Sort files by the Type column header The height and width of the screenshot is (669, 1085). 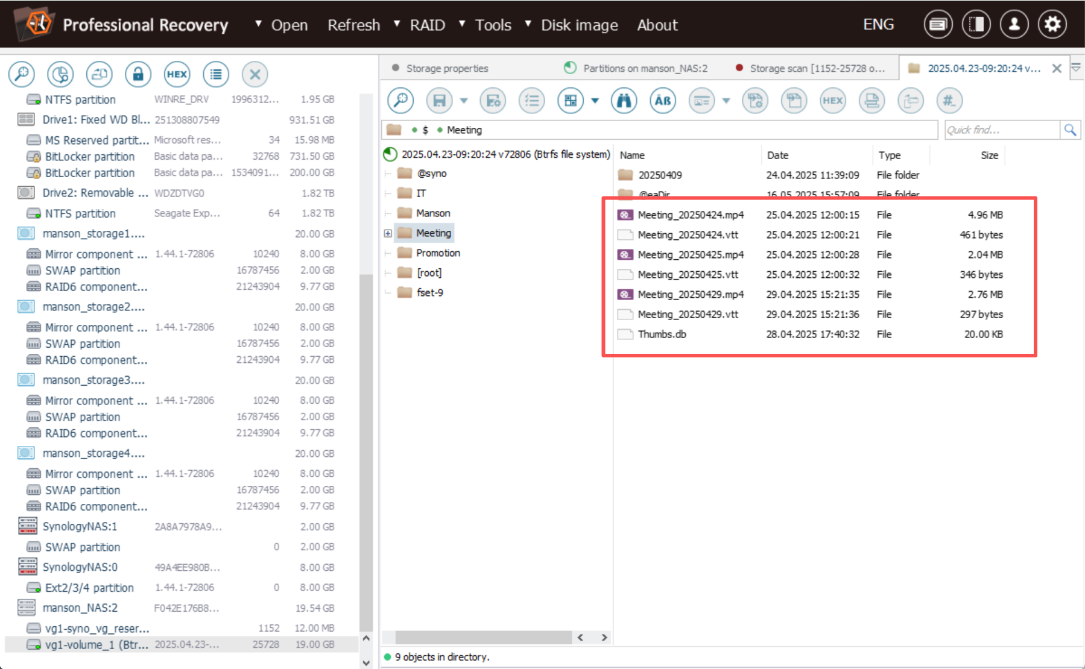coord(901,155)
